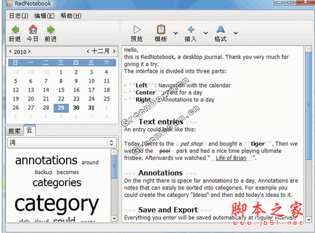
Task: Click cloud word 'becomes'
Action: [x=68, y=172]
